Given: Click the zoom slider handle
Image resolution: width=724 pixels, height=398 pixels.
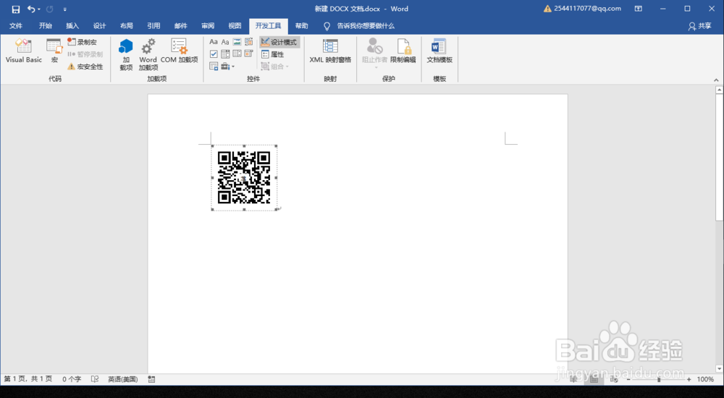Looking at the screenshot, I should tap(659, 379).
